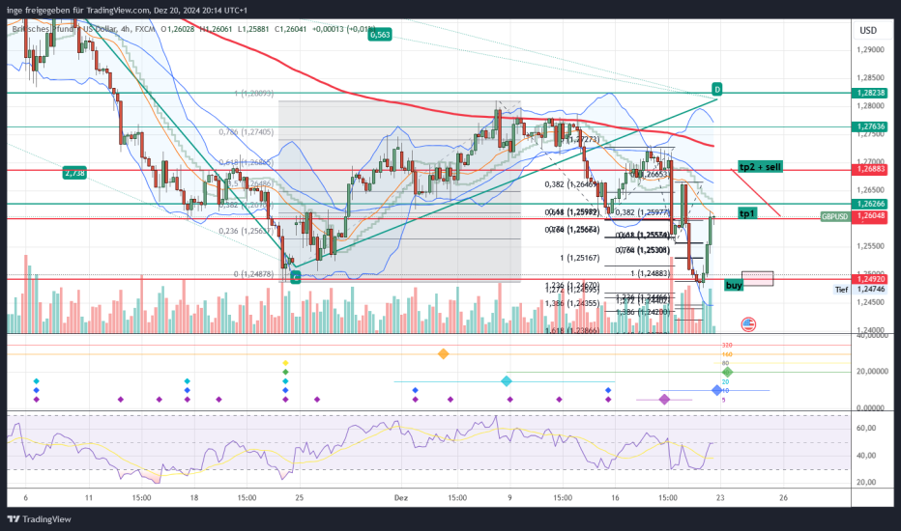Click the 1,26883 red price label

(x=870, y=170)
